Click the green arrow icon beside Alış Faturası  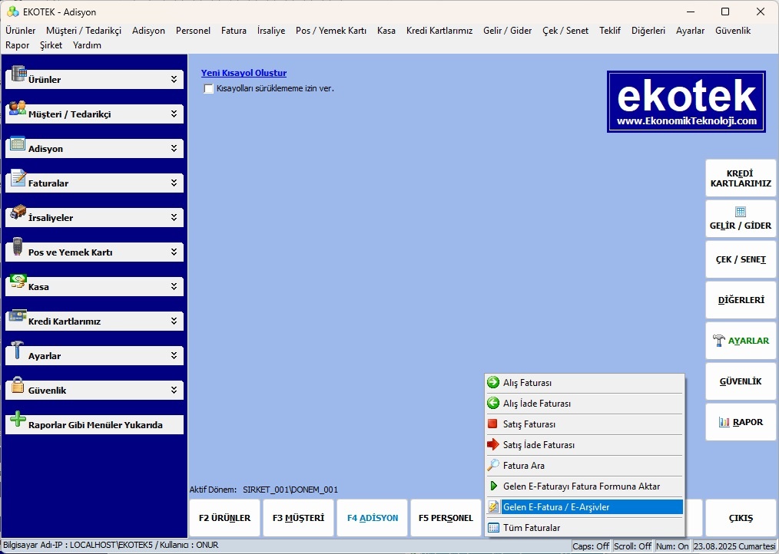click(493, 383)
